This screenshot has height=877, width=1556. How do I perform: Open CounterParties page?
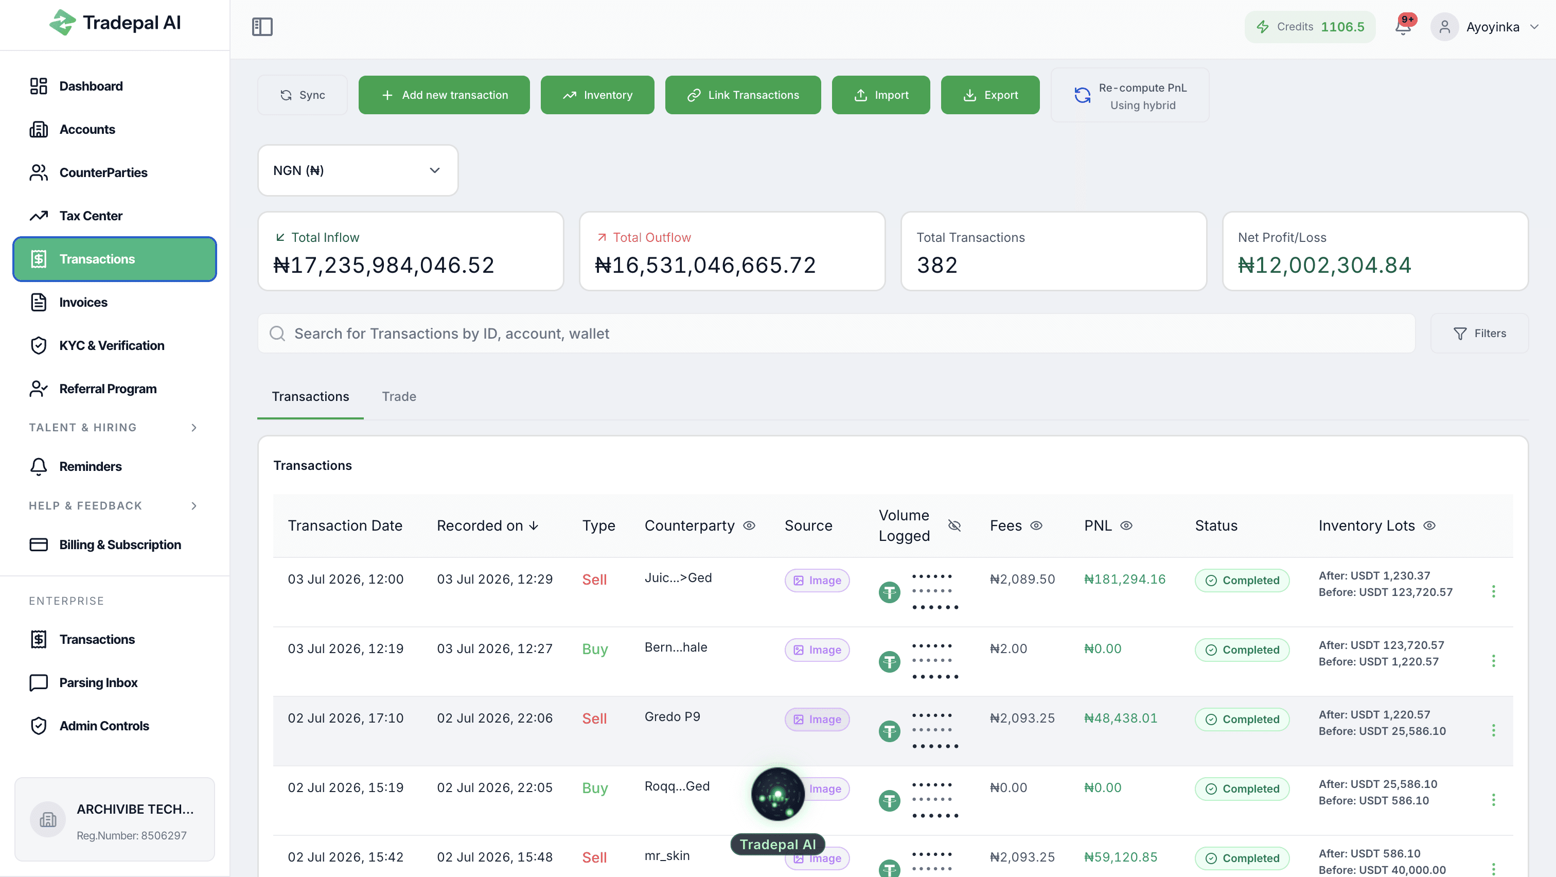pyautogui.click(x=115, y=173)
